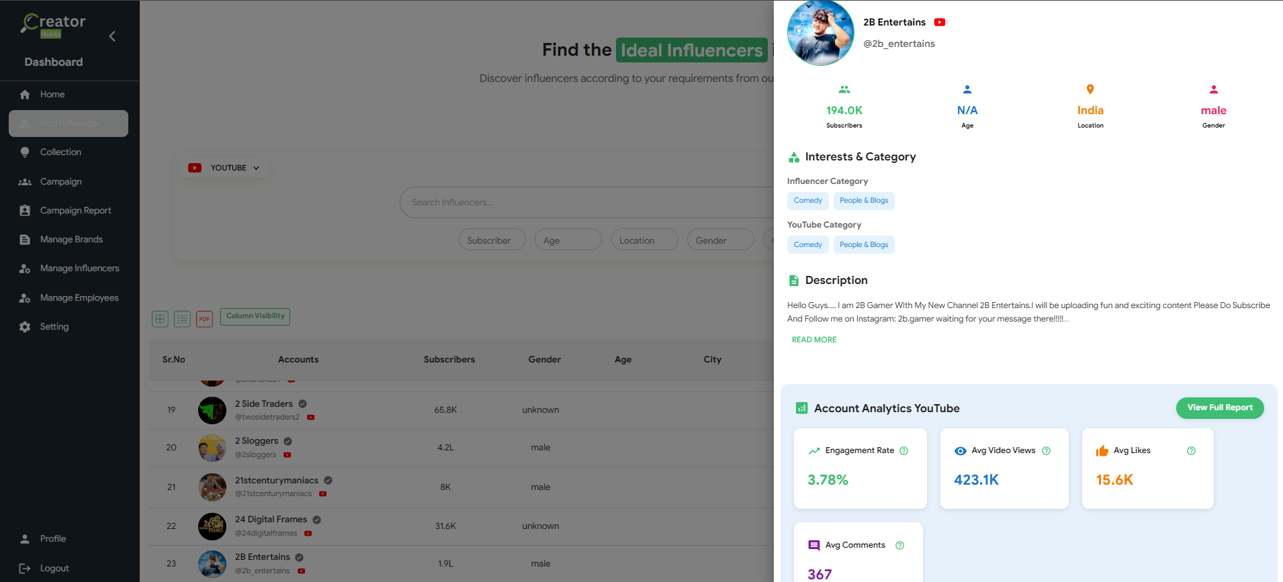Screen dimensions: 1283x582
Task: Click the Search Influencers input field
Action: tap(584, 203)
